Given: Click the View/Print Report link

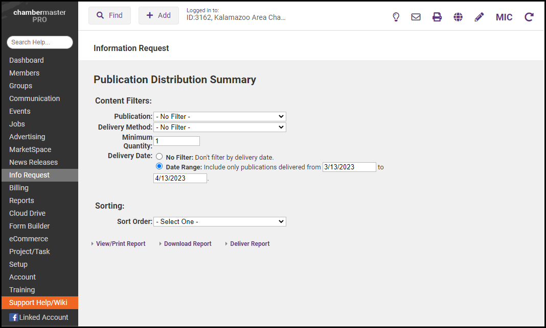Looking at the screenshot, I should point(121,244).
